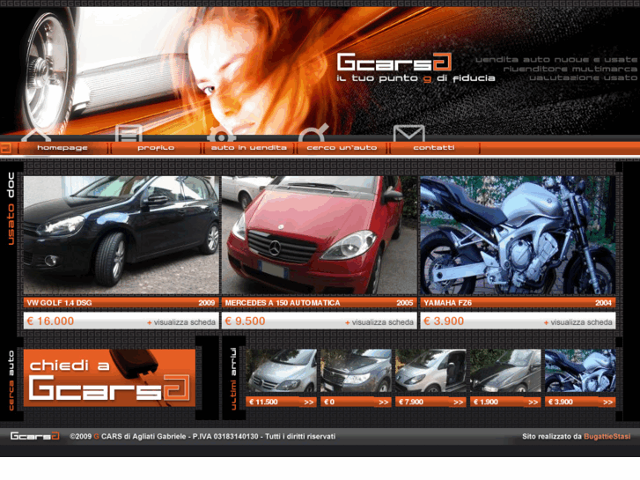Open the auto in vendita menu item
Viewport: 640px width, 480px height.
point(248,148)
